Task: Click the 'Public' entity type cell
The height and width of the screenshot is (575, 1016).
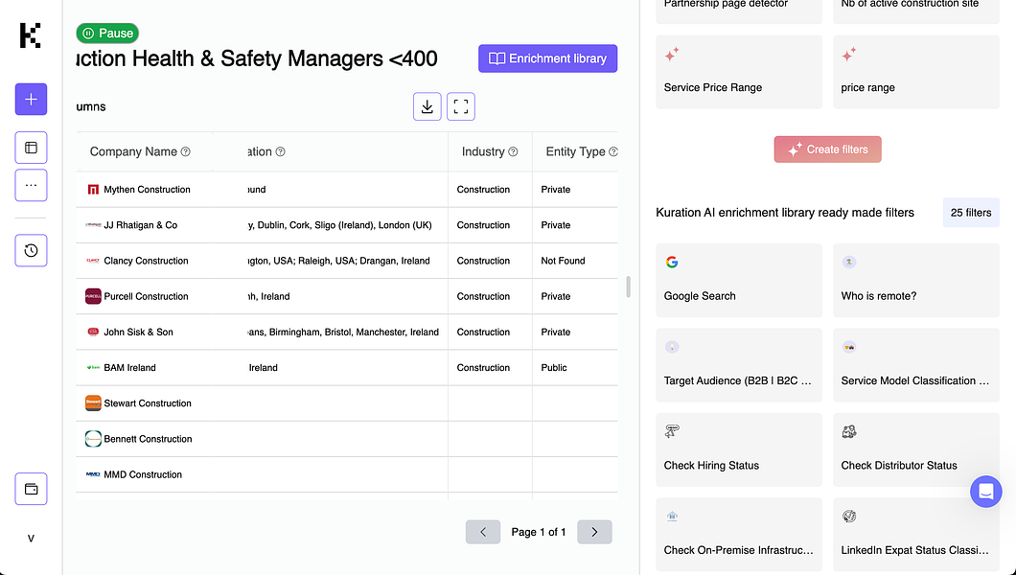Action: (554, 367)
